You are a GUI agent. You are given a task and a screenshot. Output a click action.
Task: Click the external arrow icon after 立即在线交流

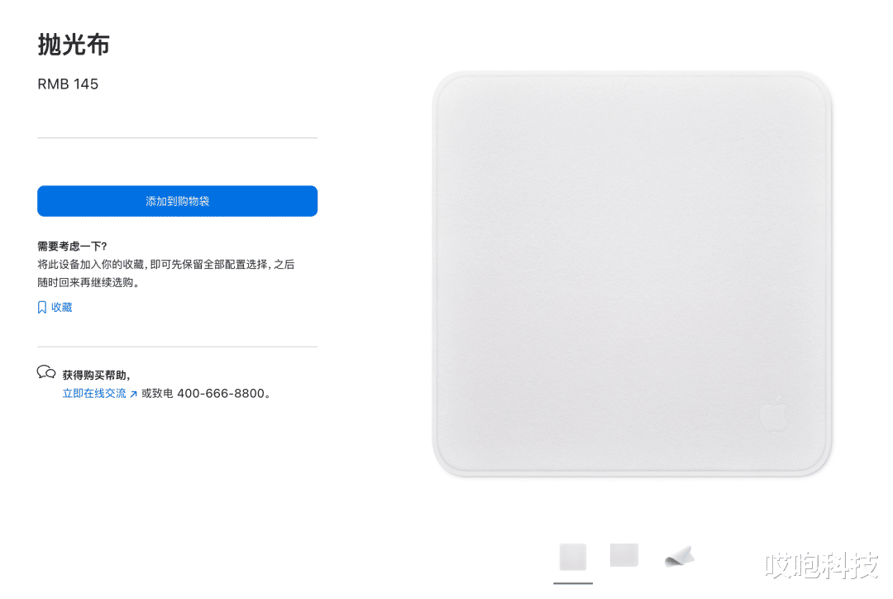click(x=133, y=394)
